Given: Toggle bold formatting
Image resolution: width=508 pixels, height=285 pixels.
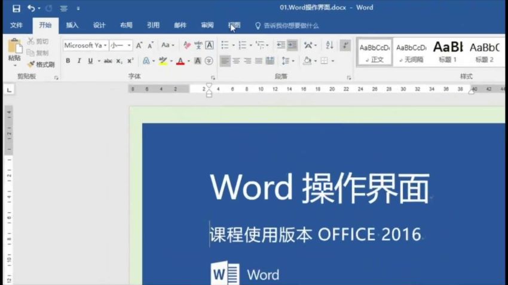Looking at the screenshot, I should [x=68, y=61].
